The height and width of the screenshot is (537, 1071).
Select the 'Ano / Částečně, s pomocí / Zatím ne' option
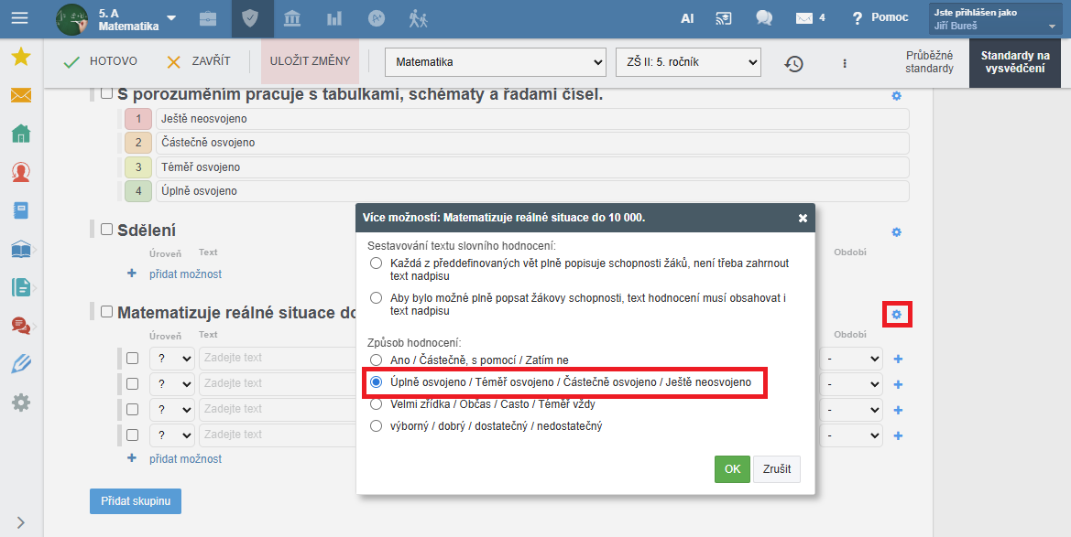pos(376,360)
